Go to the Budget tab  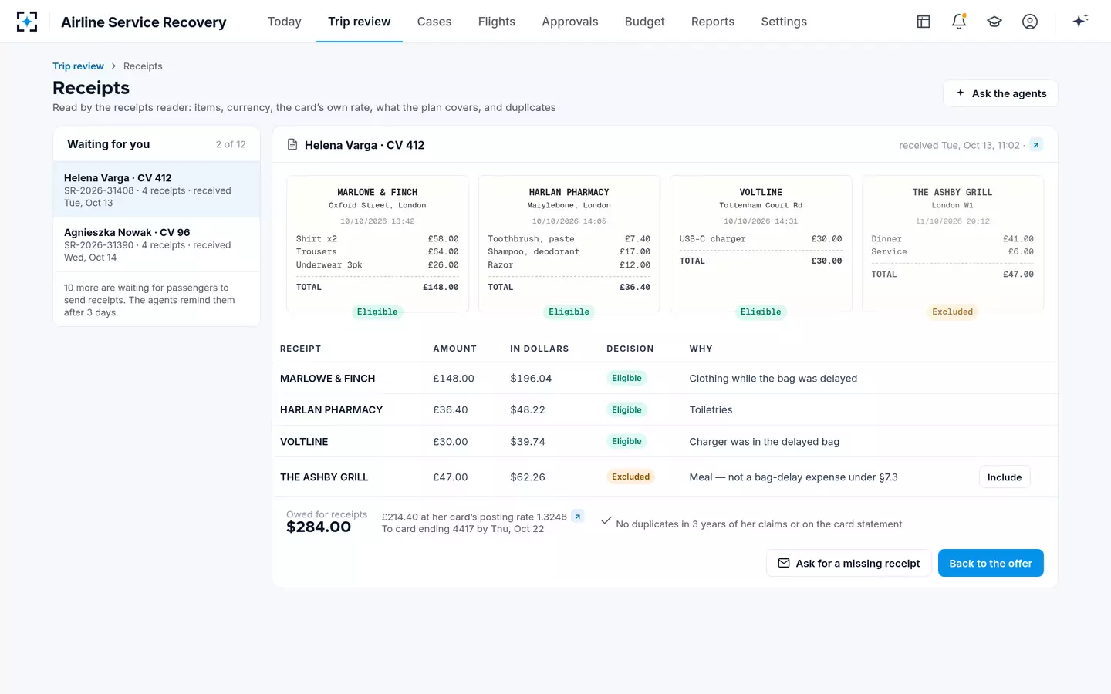point(645,22)
